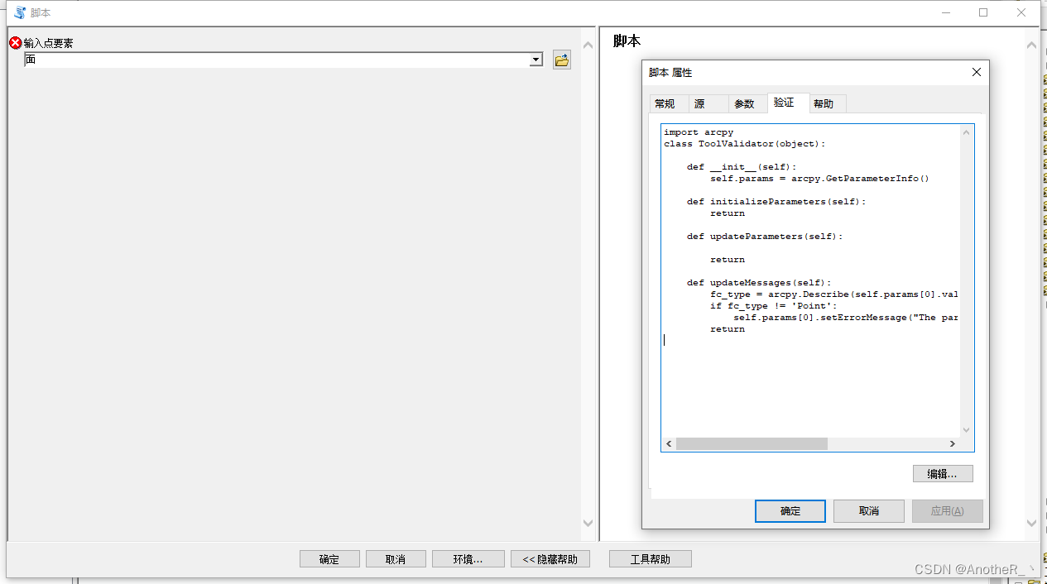This screenshot has height=584, width=1047.
Task: Click the folder browse icon beside input field
Action: pos(562,60)
